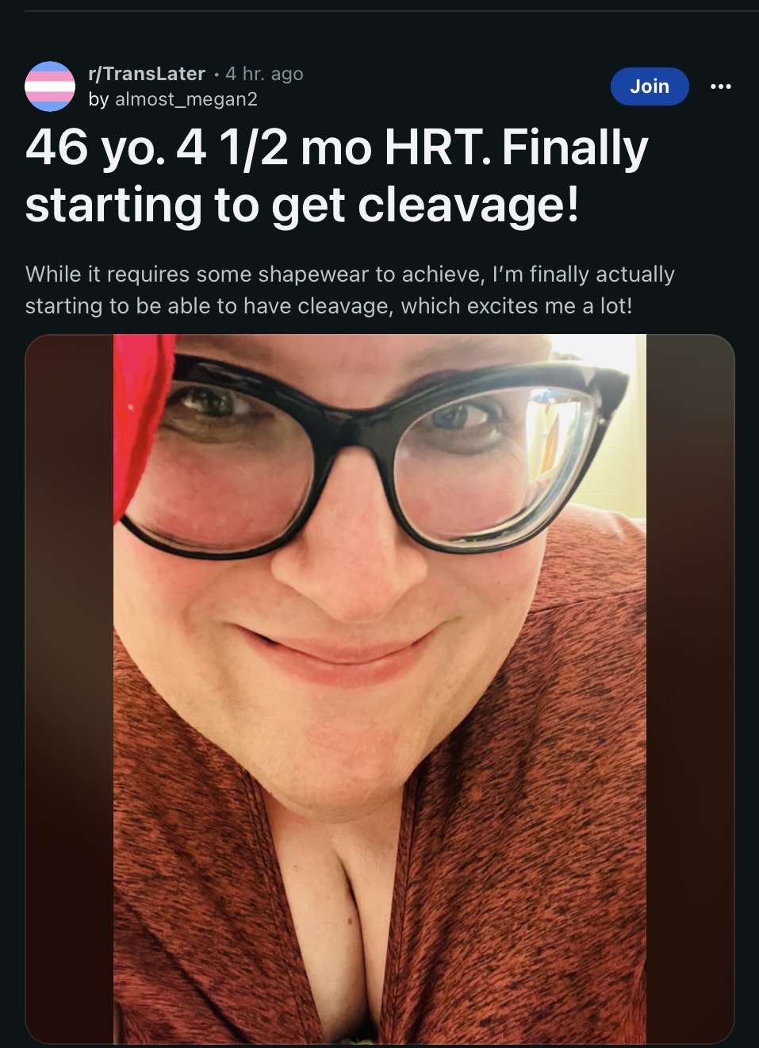Viewport: 759px width, 1048px height.
Task: Select the 'r/TransLater' community name text
Action: click(x=147, y=74)
